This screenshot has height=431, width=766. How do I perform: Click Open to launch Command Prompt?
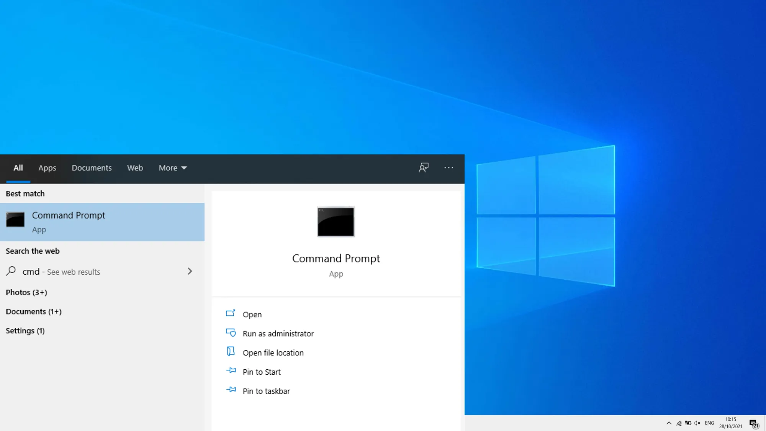click(x=252, y=315)
